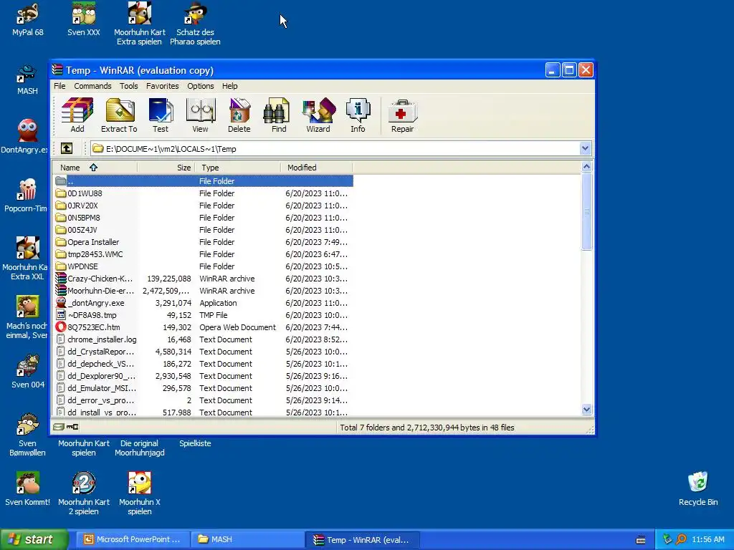The height and width of the screenshot is (550, 734).
Task: Launch the Wizard tool
Action: coord(318,115)
